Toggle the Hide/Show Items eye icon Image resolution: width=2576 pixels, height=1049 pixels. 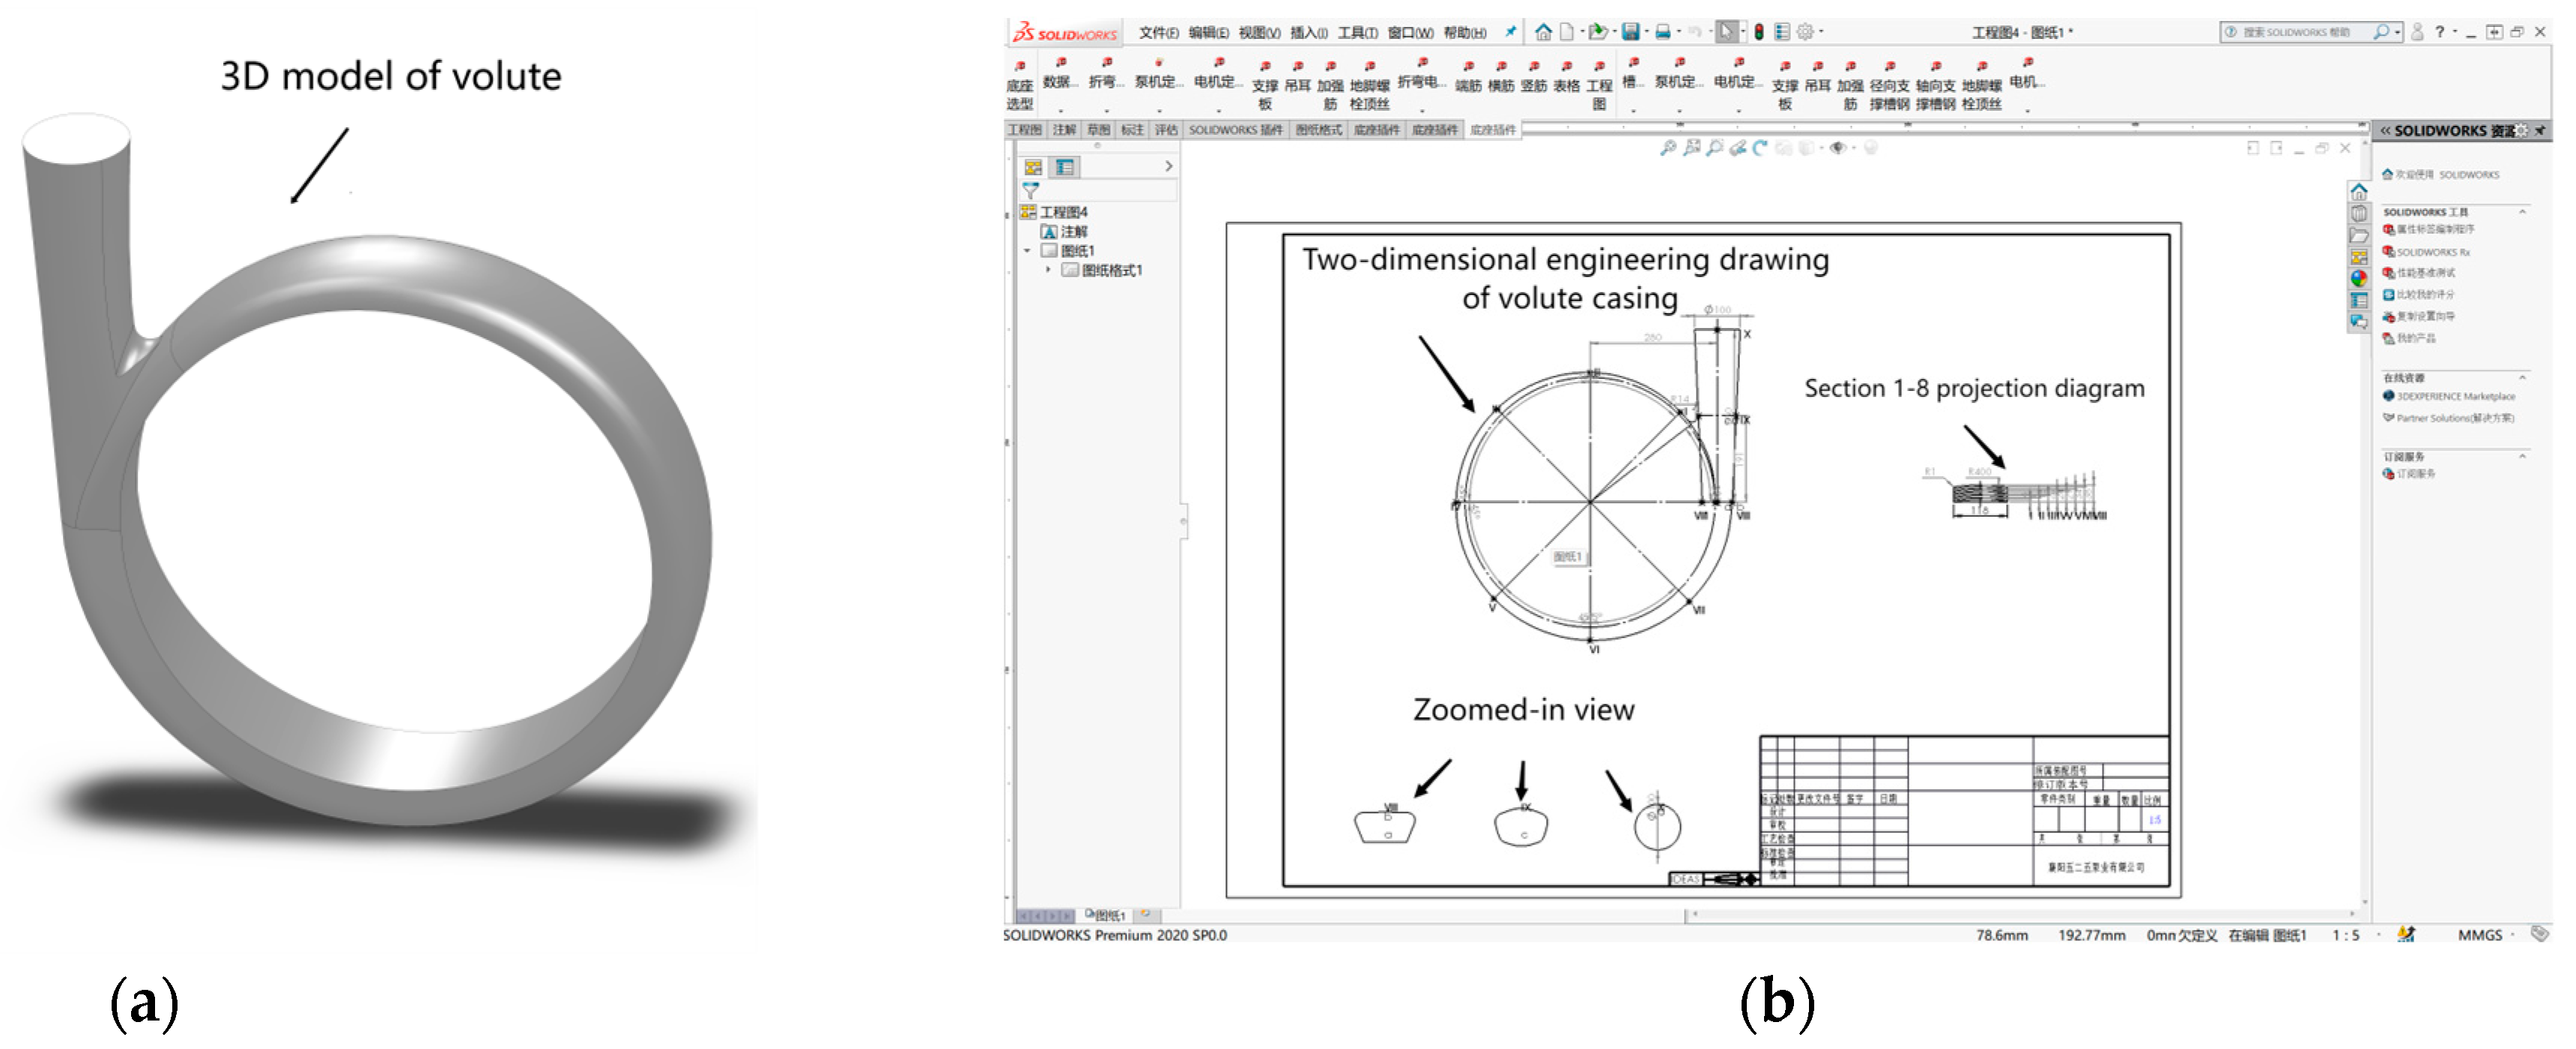[x=1837, y=148]
